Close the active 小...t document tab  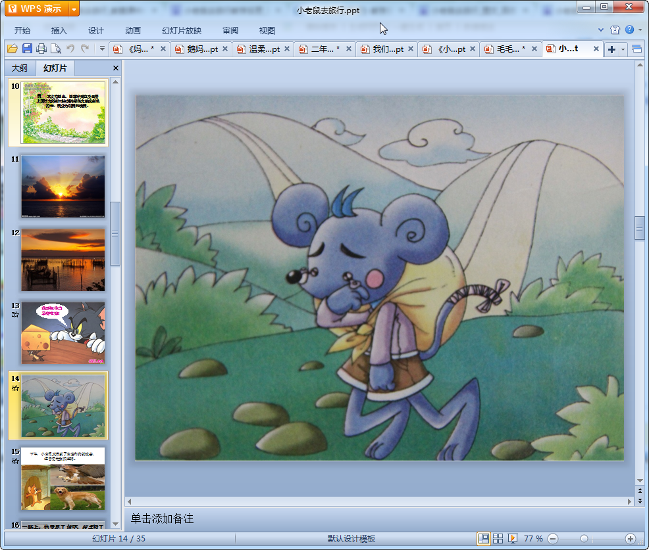[x=596, y=49]
